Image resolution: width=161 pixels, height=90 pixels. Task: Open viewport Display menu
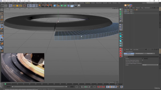[17, 8]
